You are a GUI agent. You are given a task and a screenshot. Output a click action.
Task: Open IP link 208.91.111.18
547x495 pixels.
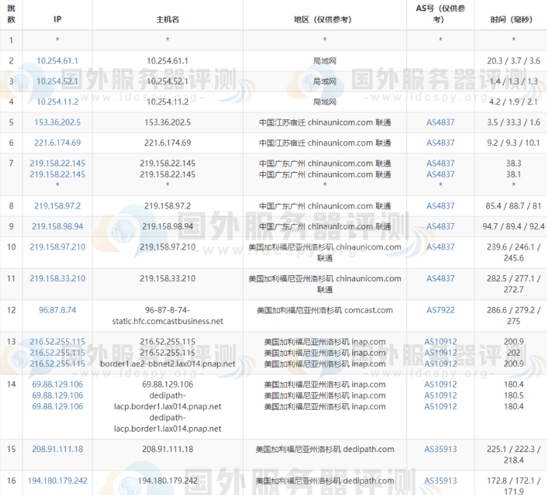57,449
